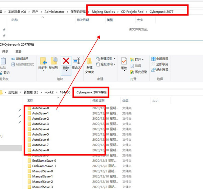Click Mojang Studios in upper address bar
Viewport: 203px width, 189px height.
103,12
